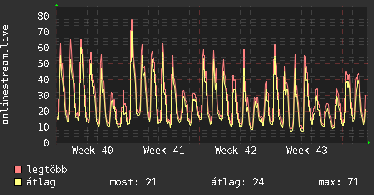This screenshot has height=195, width=374.
Task: Select the Week 41 axis label
Action: coord(164,151)
